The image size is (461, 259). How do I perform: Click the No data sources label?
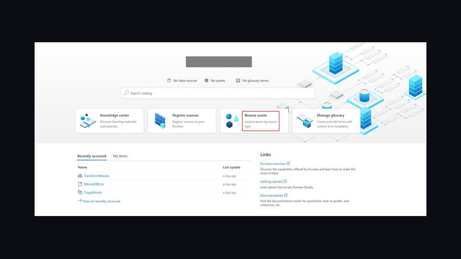[185, 81]
